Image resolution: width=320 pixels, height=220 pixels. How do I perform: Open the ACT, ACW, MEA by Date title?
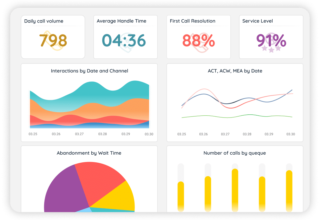(235, 71)
